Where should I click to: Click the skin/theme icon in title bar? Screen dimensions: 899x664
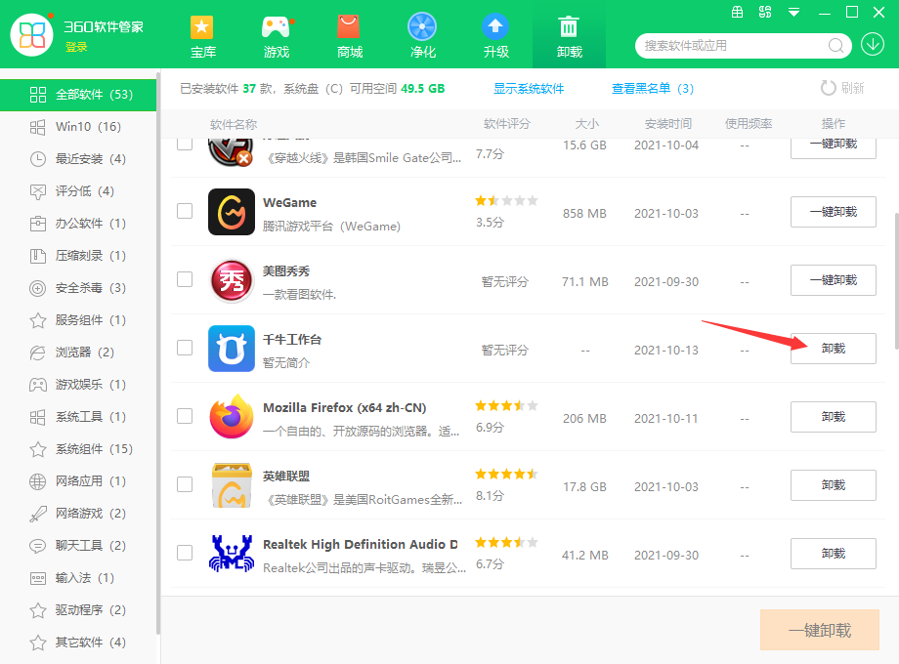pyautogui.click(x=765, y=12)
